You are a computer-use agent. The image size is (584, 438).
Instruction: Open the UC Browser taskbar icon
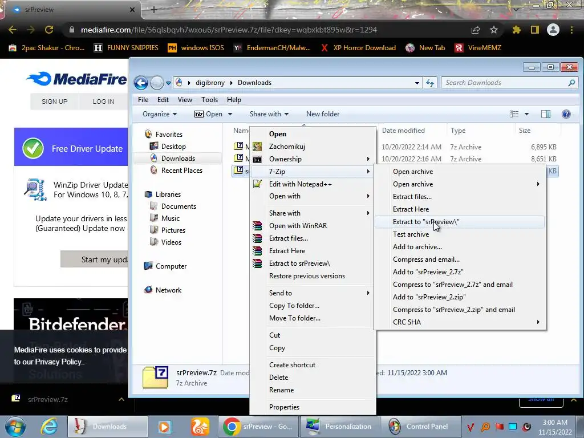200,427
